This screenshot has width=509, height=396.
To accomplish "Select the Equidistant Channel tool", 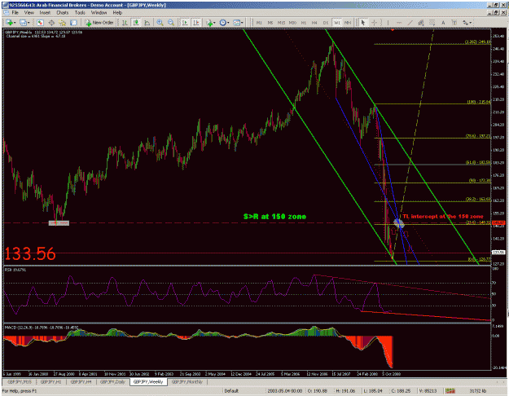I will pos(421,23).
